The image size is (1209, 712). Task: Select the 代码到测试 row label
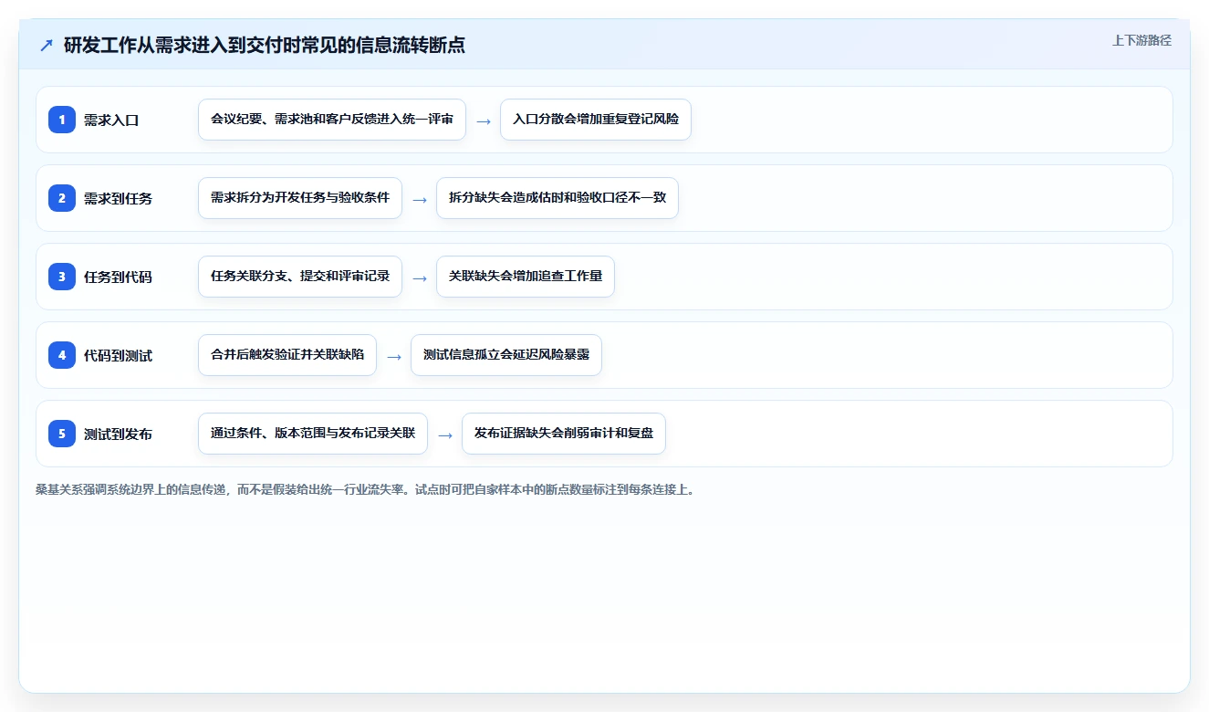pyautogui.click(x=118, y=355)
